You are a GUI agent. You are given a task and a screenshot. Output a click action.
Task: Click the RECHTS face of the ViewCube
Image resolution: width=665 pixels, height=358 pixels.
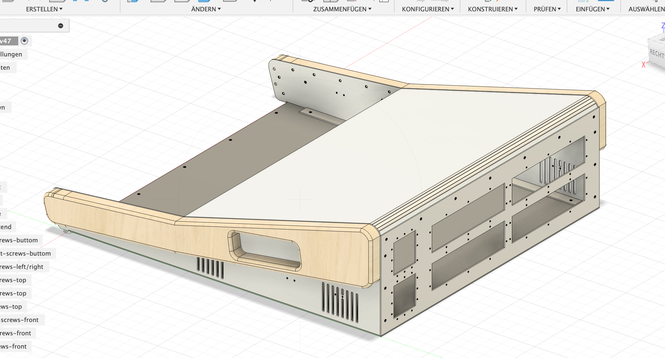click(657, 53)
